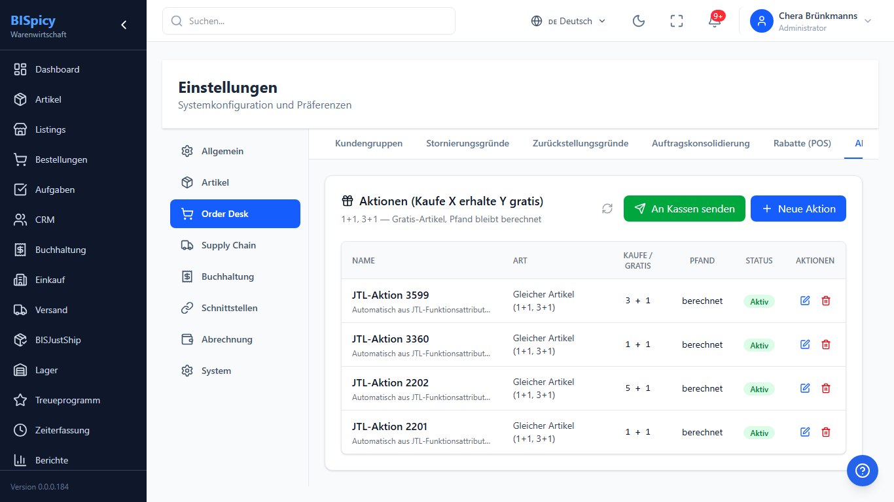This screenshot has height=502, width=894.
Task: Click JTL-Aktion 2201 name
Action: (x=390, y=426)
